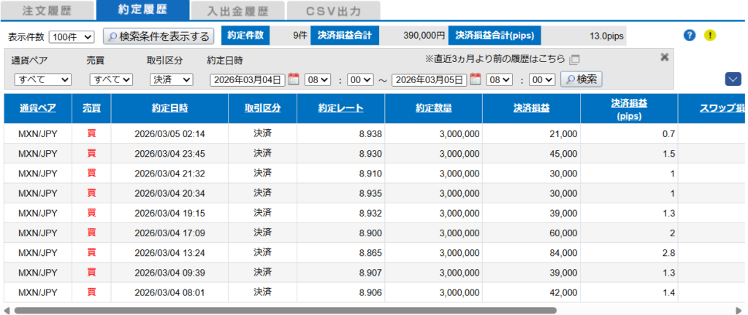This screenshot has height=315, width=748.
Task: Click the blue collapse arrow button
Action: tap(733, 79)
